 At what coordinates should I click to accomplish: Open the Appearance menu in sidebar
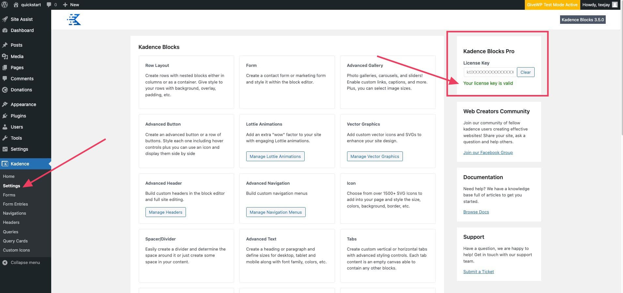pyautogui.click(x=23, y=104)
